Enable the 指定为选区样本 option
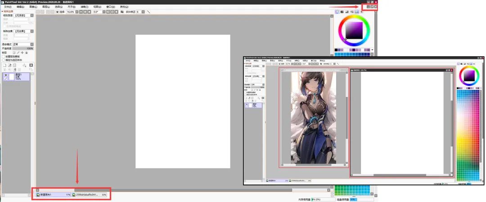Screen dimensions: 486x202 (x=4, y=60)
